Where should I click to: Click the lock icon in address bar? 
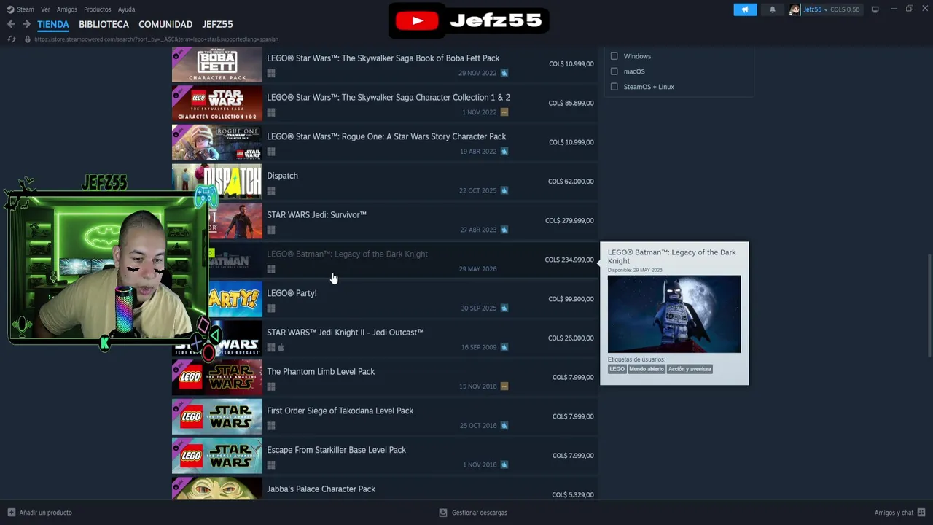pyautogui.click(x=28, y=39)
